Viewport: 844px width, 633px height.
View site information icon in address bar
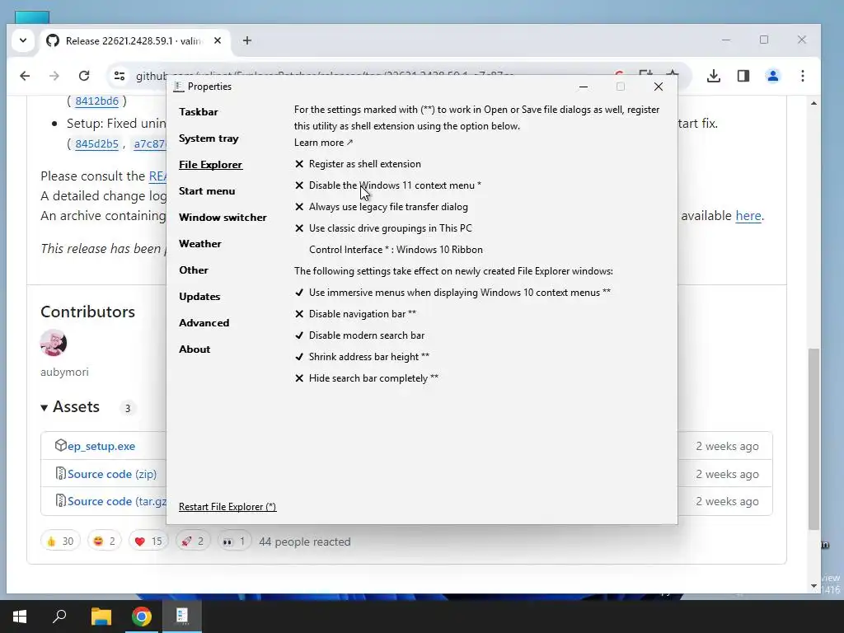[120, 76]
